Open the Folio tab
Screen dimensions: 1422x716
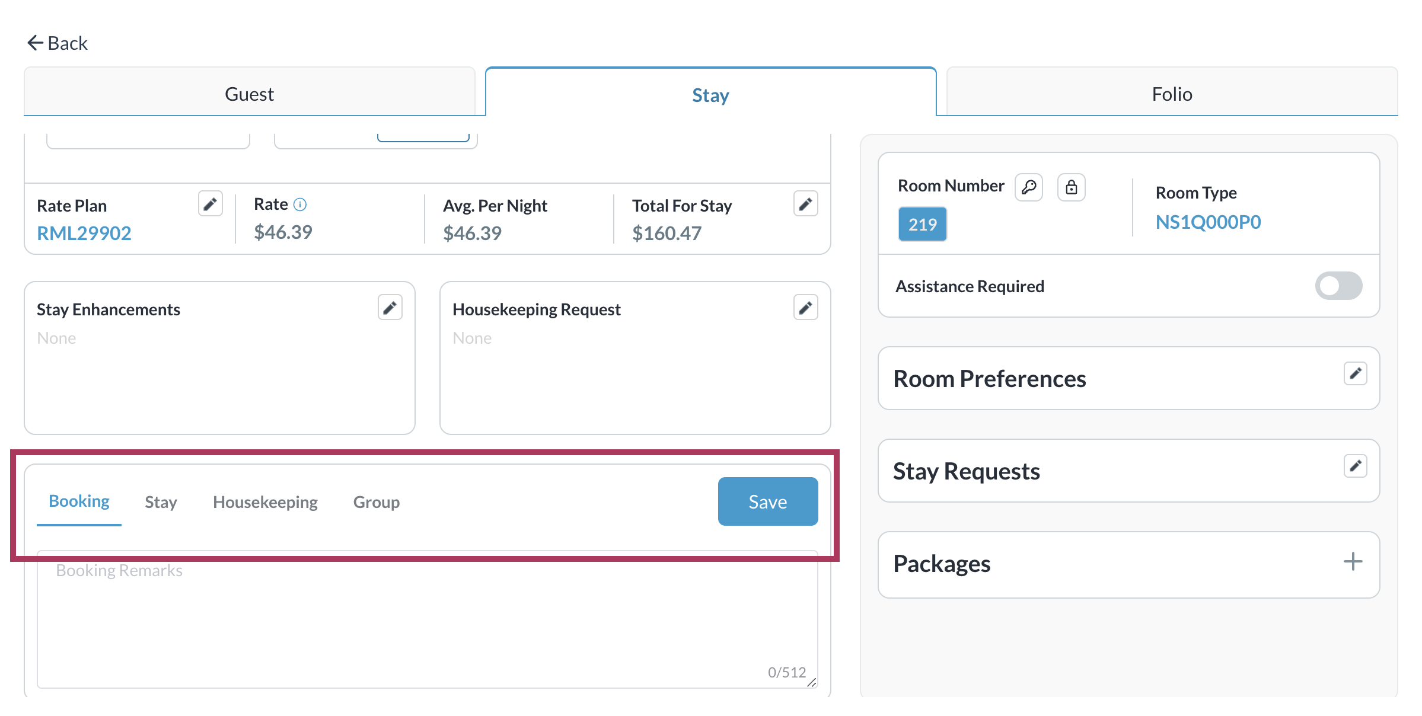pos(1172,94)
